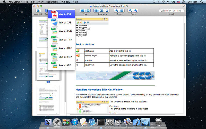This screenshot has width=206, height=129.
Task: Click the "Add Project" table cell
Action: click(x=97, y=51)
